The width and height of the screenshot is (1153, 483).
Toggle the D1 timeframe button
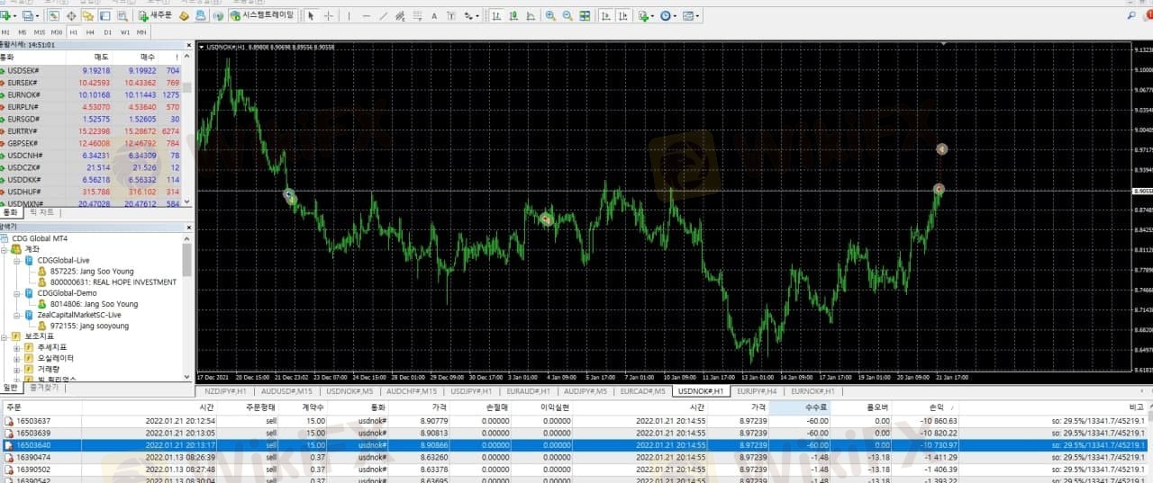107,32
